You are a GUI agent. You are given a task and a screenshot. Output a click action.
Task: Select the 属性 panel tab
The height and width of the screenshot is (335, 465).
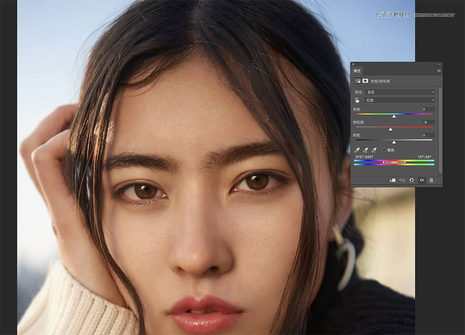pyautogui.click(x=357, y=71)
